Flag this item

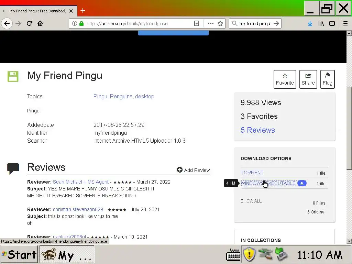(x=328, y=79)
